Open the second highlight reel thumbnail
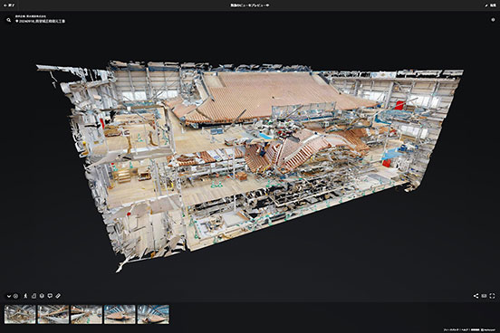 tap(53, 314)
